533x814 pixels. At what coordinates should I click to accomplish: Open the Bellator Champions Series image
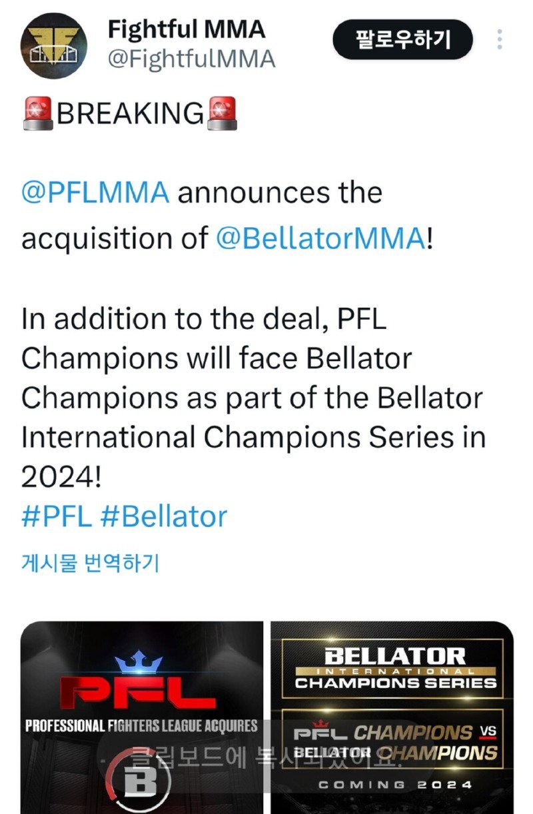[392, 717]
